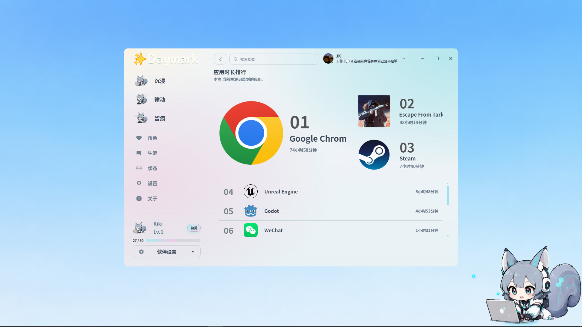Maximize the Daymark window
The height and width of the screenshot is (327, 582).
(437, 58)
